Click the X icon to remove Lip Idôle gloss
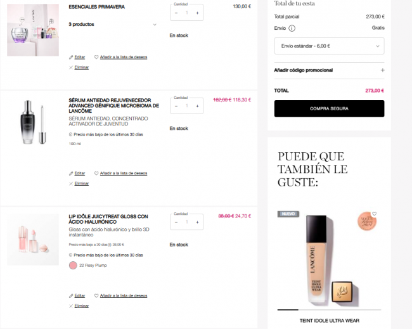This screenshot has height=329, width=412. (x=71, y=306)
